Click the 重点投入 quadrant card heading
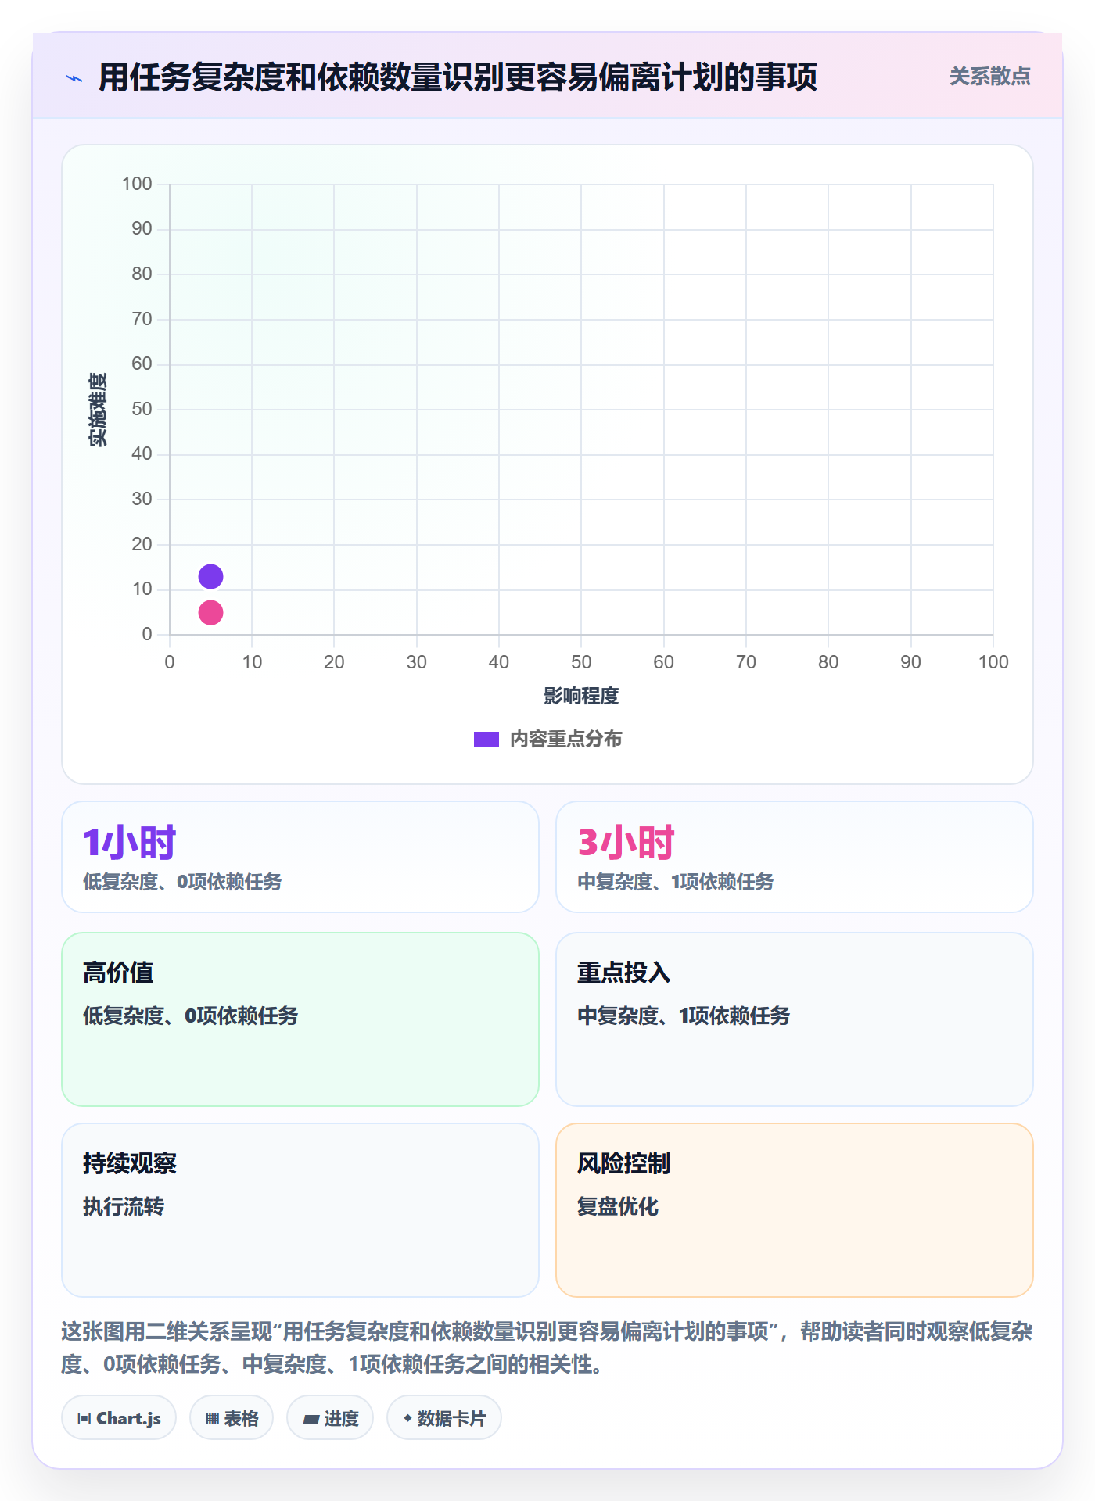This screenshot has width=1095, height=1501. click(x=624, y=973)
